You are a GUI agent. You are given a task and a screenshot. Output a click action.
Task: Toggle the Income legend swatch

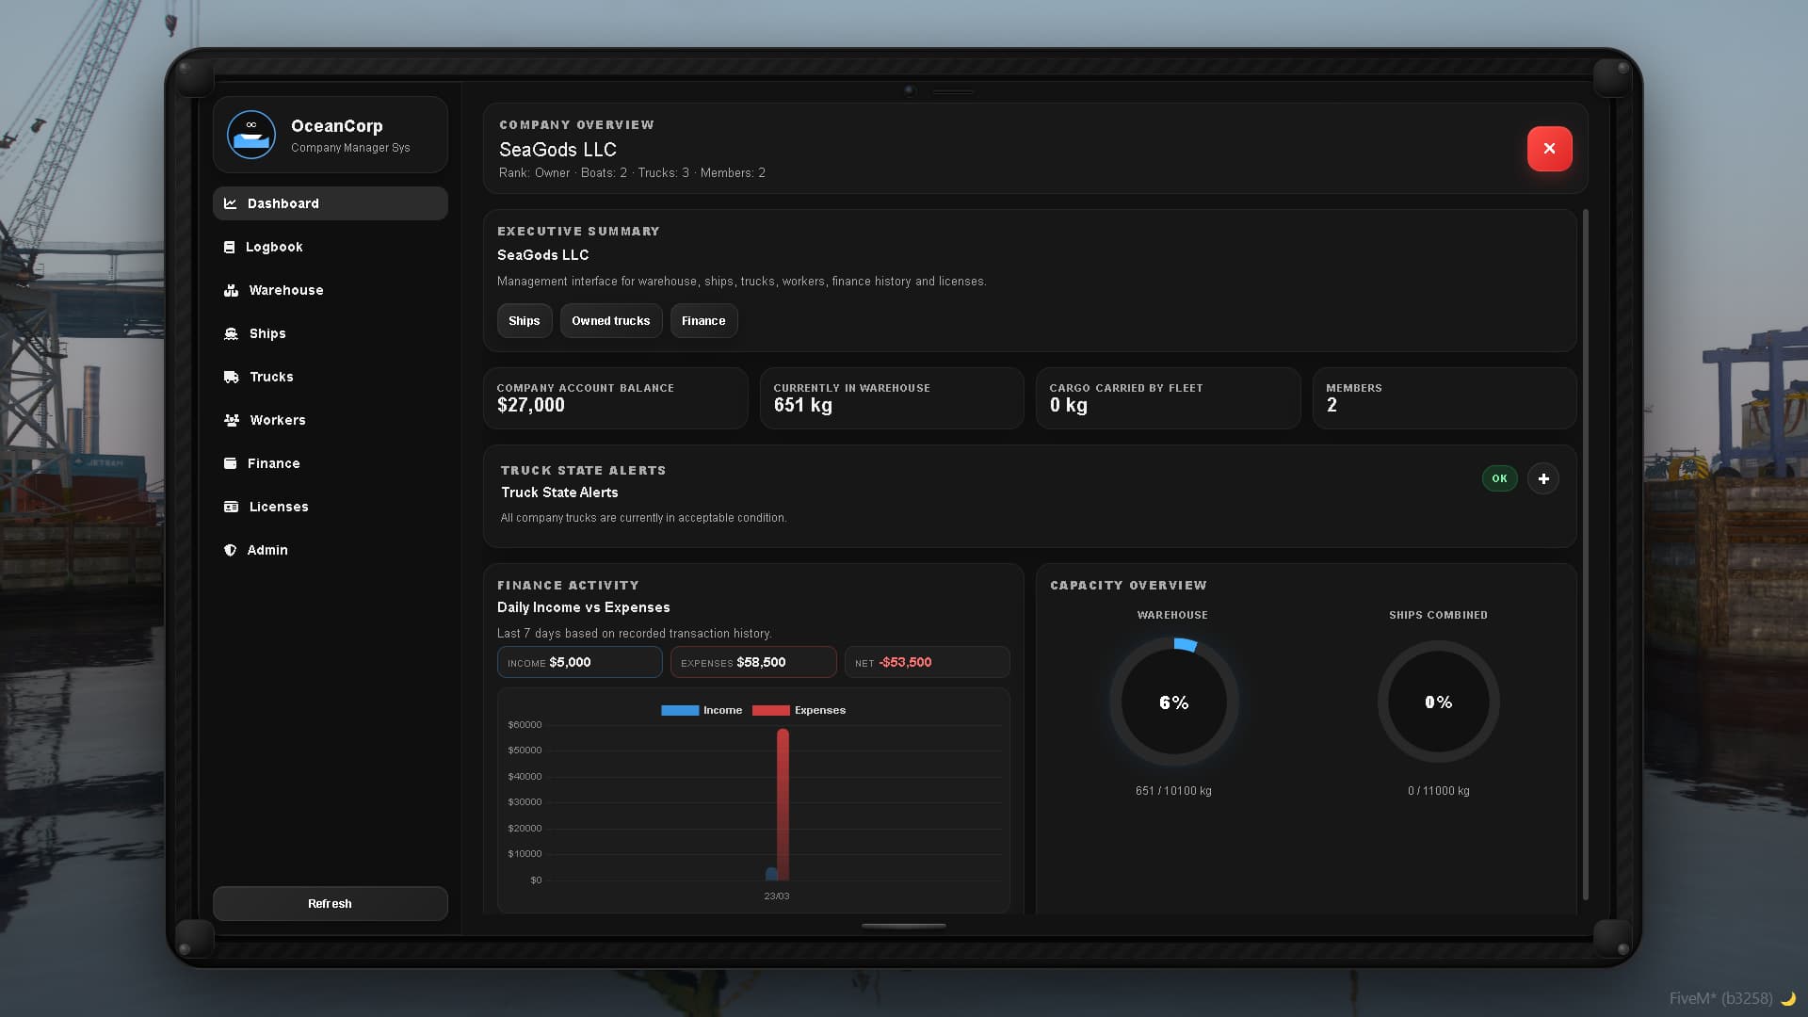click(x=680, y=711)
